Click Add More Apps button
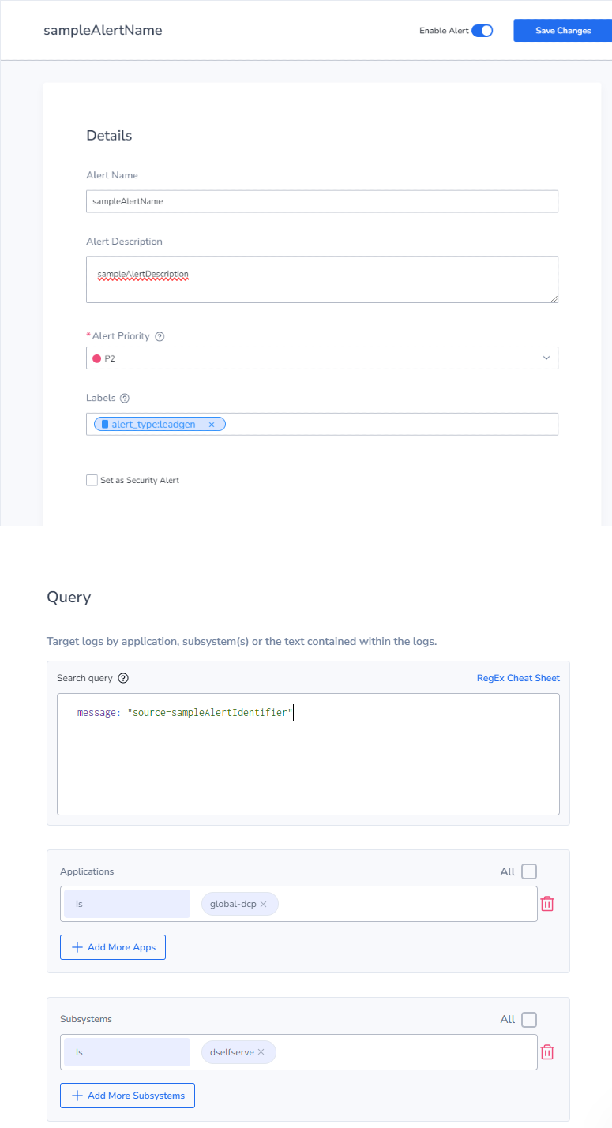The width and height of the screenshot is (612, 1128). pyautogui.click(x=113, y=947)
